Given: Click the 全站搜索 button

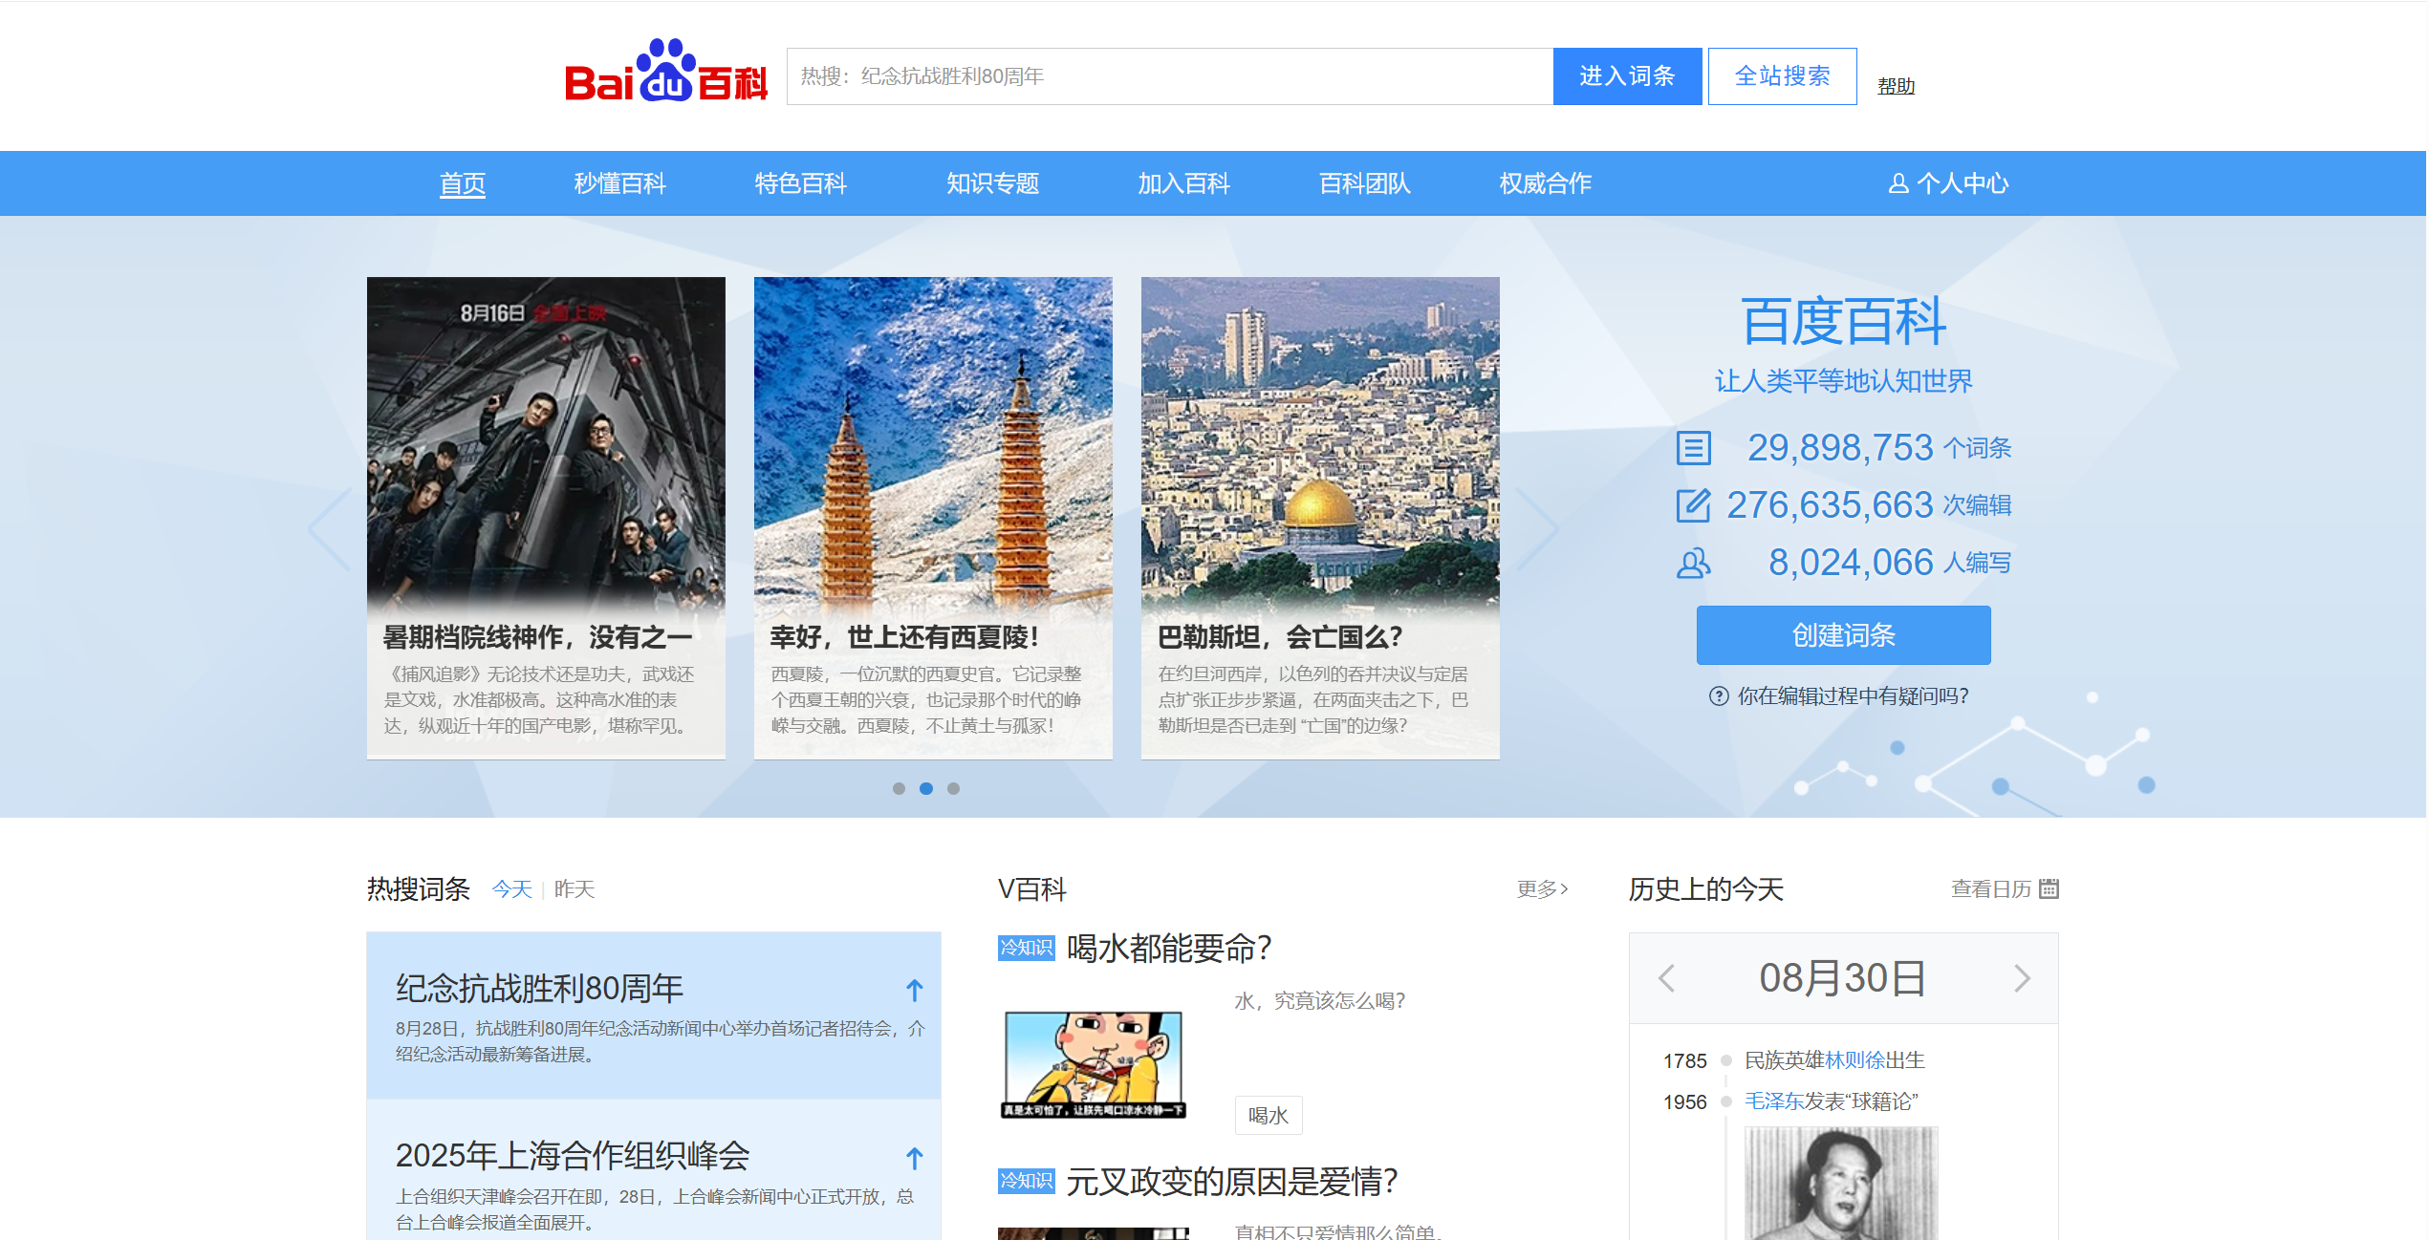Looking at the screenshot, I should pyautogui.click(x=1782, y=76).
